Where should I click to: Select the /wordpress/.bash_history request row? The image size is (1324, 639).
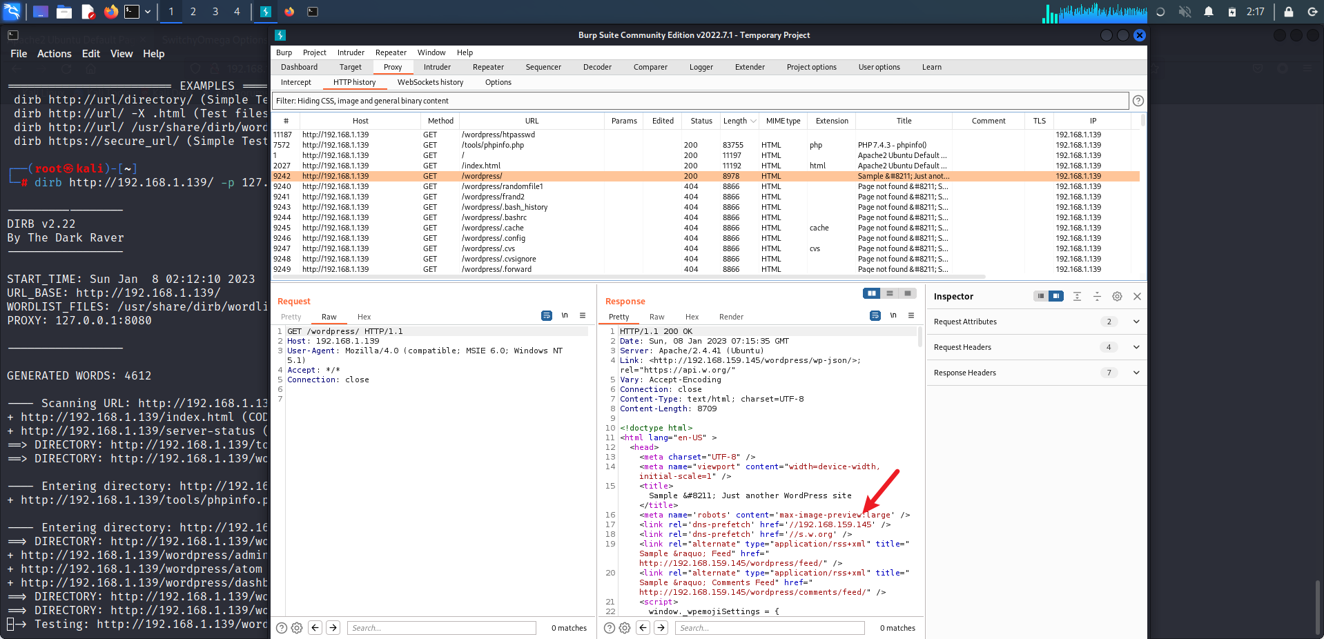coord(705,207)
